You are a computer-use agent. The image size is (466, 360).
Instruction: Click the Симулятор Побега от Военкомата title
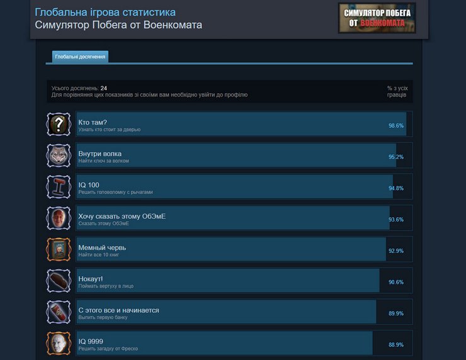coord(118,25)
